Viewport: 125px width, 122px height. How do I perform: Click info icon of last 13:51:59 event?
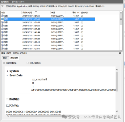coord(2,26)
